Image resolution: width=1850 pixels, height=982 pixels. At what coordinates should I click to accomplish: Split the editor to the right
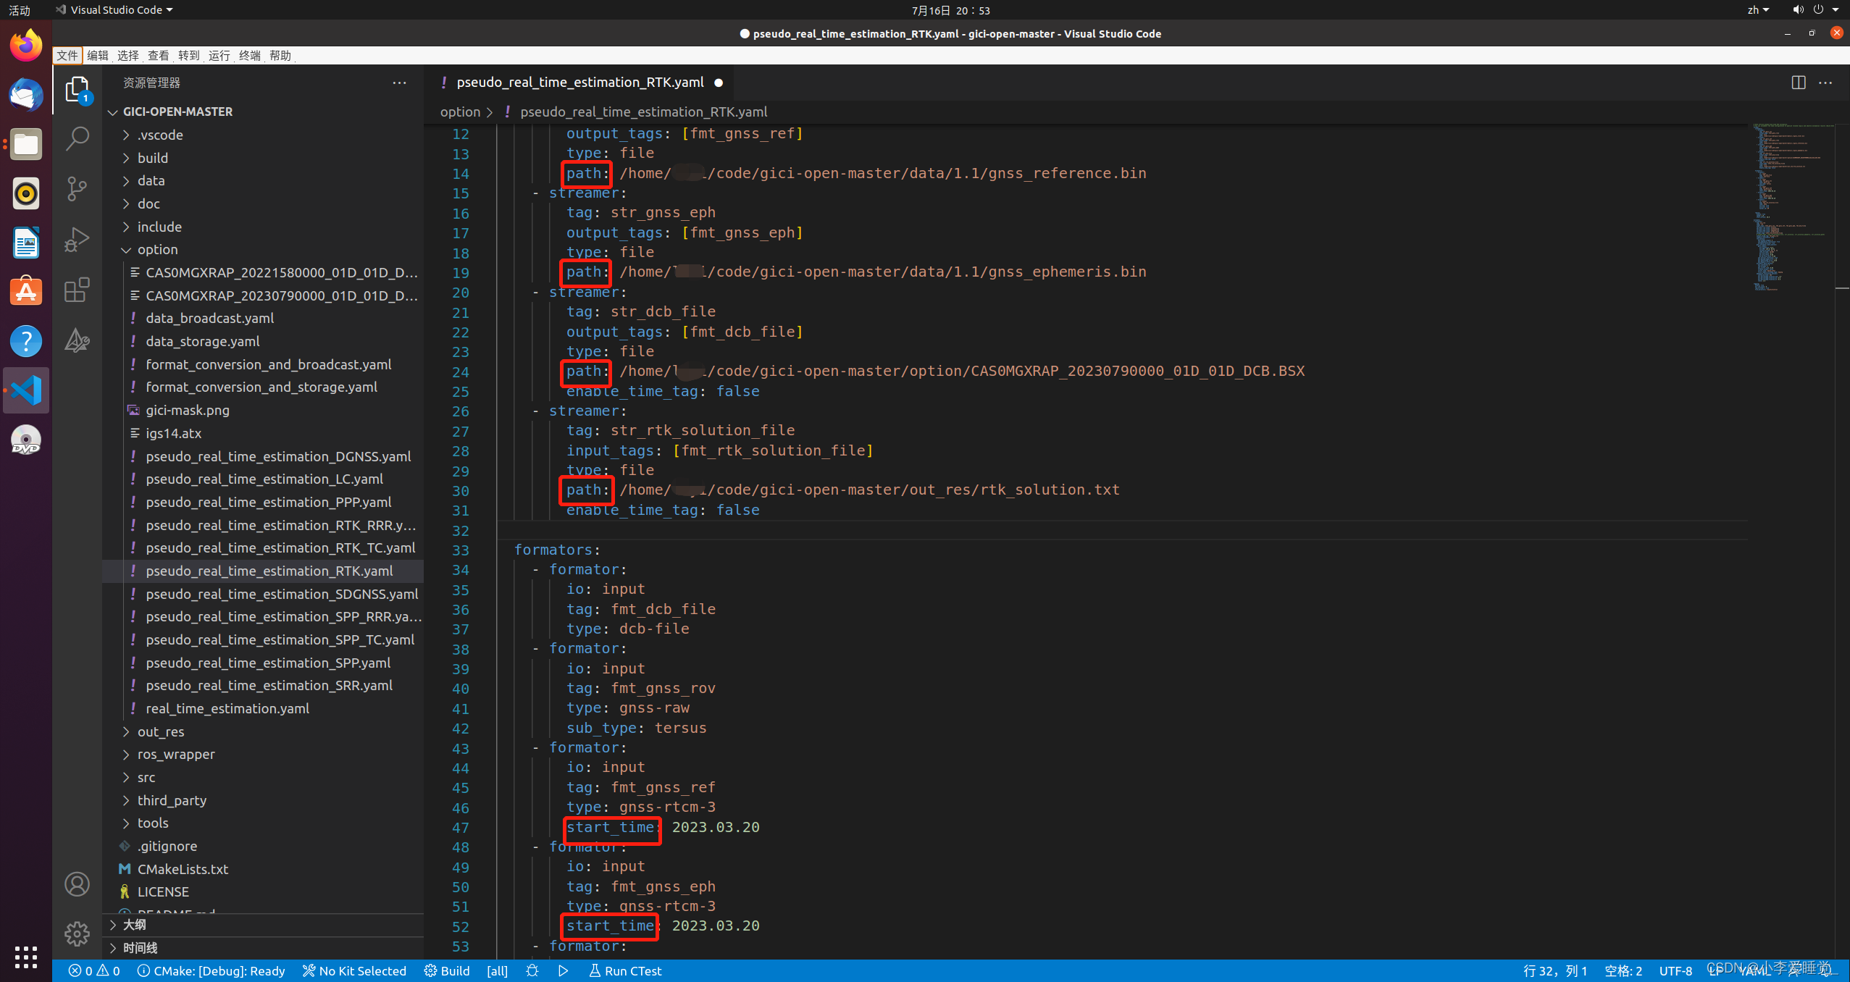1798,83
